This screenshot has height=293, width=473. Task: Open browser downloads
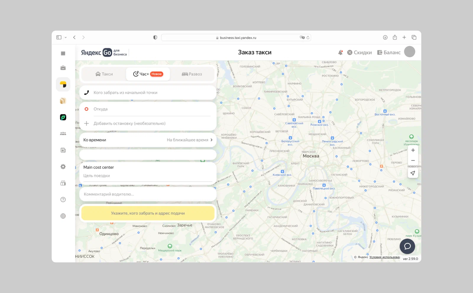[x=385, y=37]
